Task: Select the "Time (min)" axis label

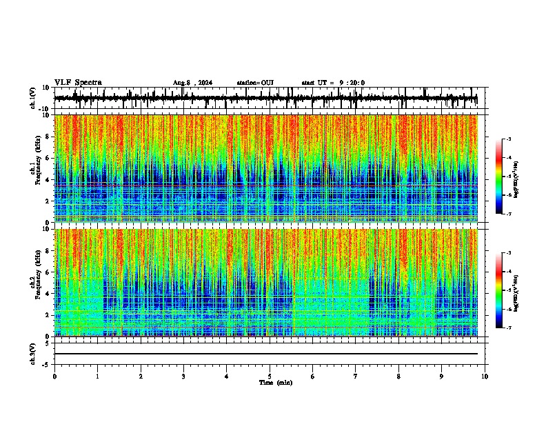Action: coord(276,383)
